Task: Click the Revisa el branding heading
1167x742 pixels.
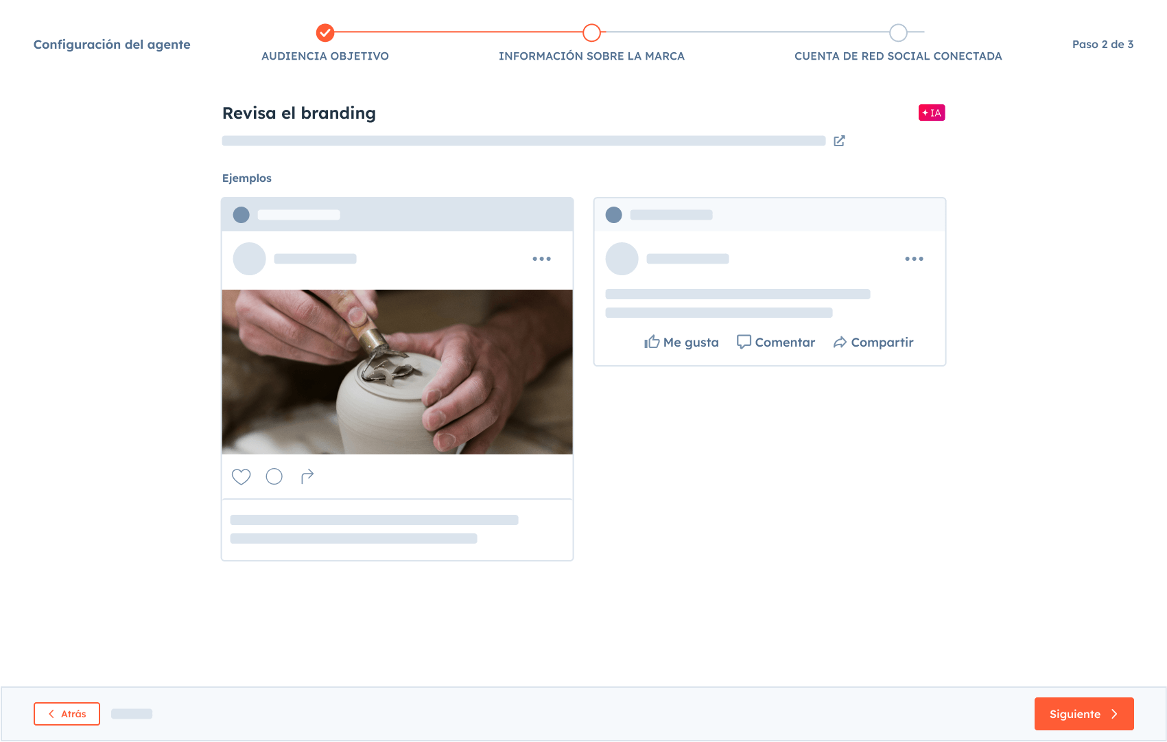Action: (x=299, y=113)
